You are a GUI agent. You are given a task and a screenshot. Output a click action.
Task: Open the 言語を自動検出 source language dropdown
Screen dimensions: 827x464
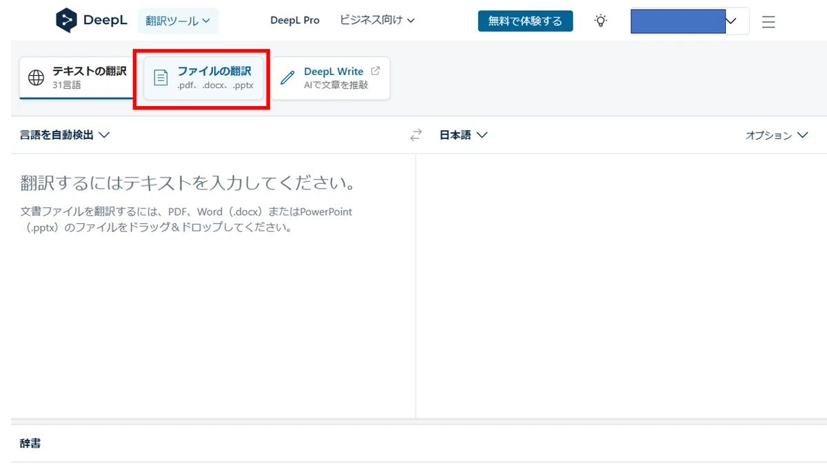click(x=65, y=135)
